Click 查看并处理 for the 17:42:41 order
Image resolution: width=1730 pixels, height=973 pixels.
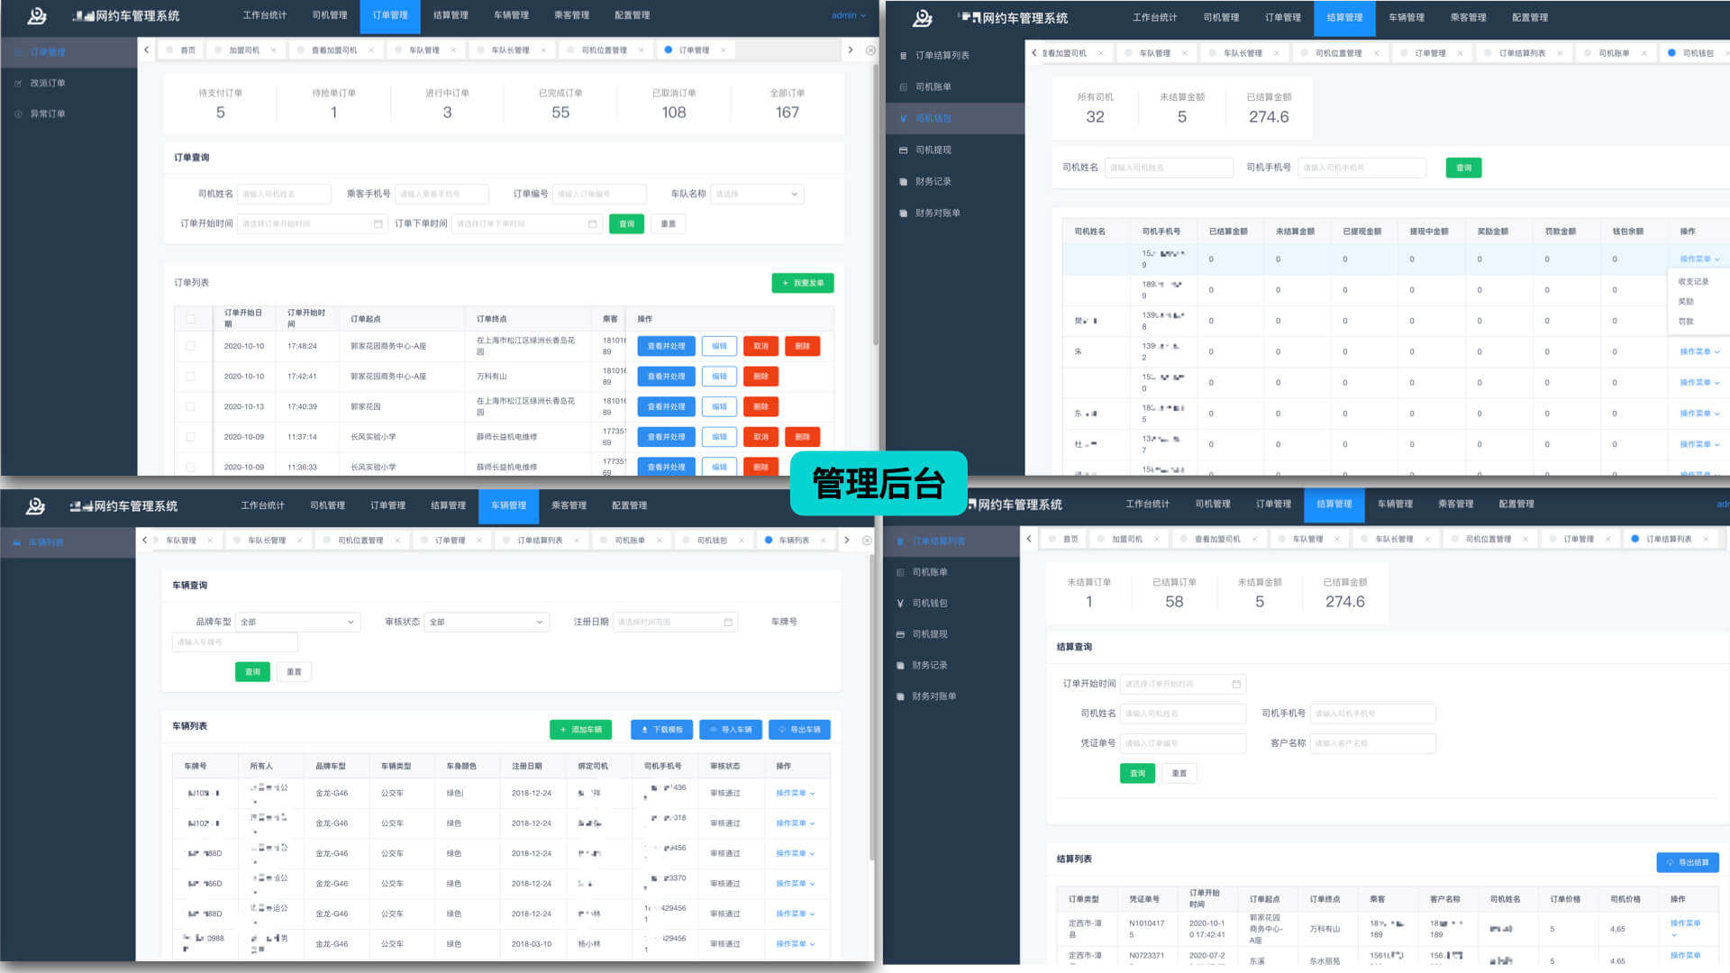click(666, 377)
